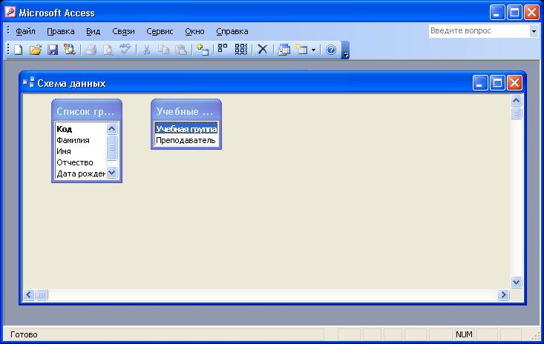Open the Сервис menu
Screen dimensions: 544x344
coord(160,31)
